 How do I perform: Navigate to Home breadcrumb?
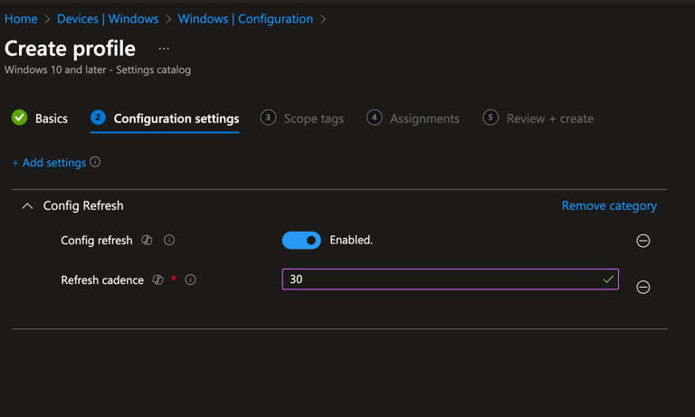[21, 19]
